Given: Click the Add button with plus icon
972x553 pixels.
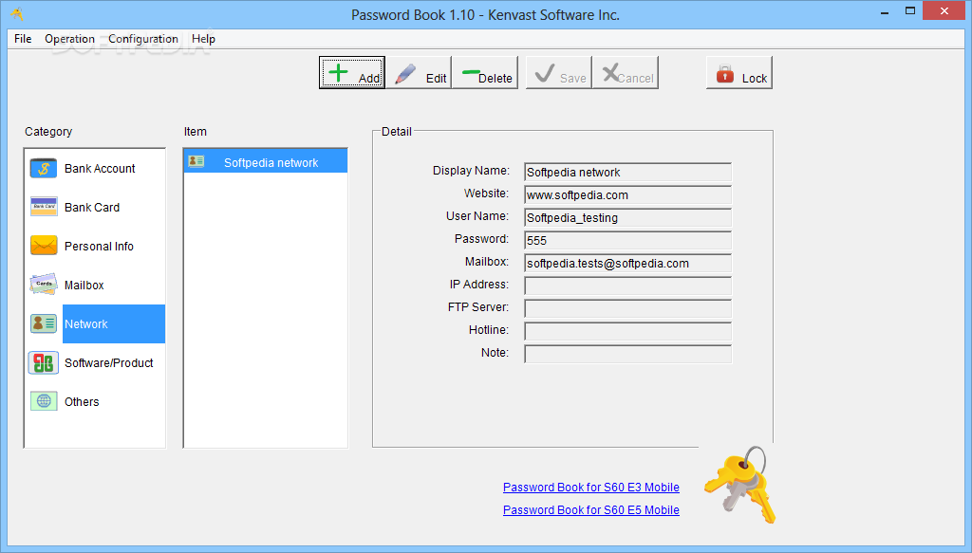Looking at the screenshot, I should [x=352, y=72].
